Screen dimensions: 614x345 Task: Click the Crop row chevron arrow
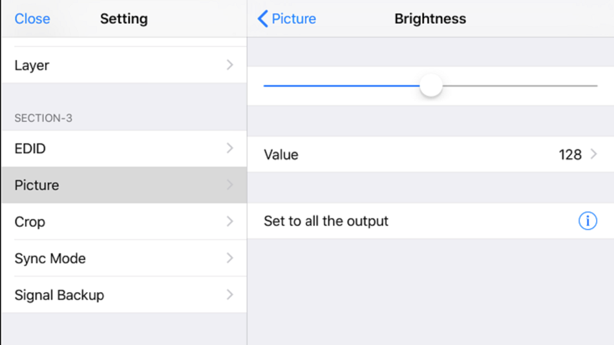[x=230, y=222]
